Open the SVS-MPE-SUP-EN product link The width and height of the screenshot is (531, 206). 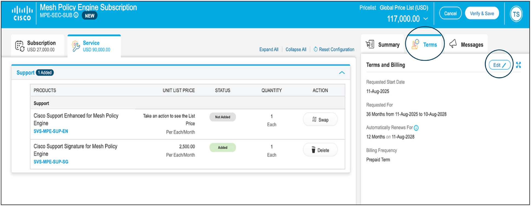51,131
